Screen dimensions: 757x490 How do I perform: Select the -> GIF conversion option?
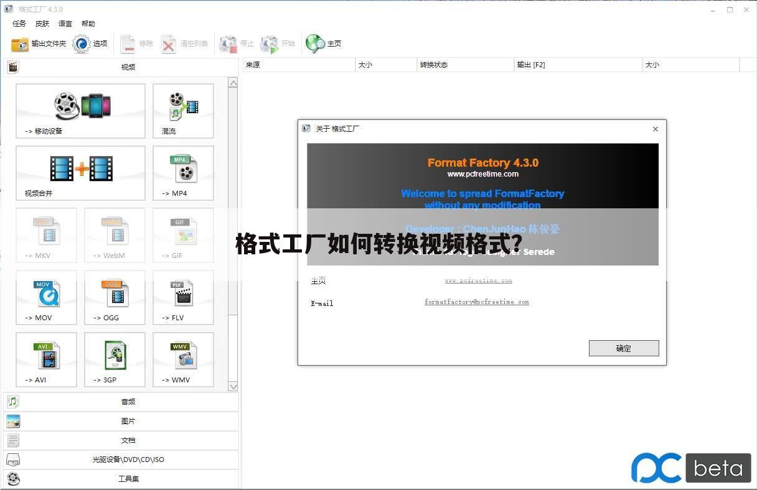coord(182,235)
